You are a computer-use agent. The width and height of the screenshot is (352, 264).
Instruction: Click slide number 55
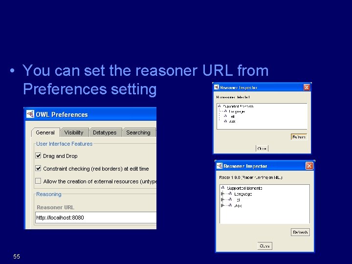[x=17, y=256]
